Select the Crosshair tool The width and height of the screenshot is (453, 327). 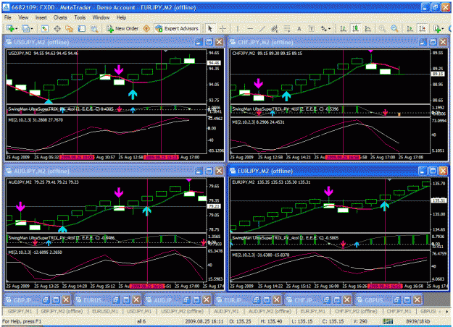click(x=223, y=28)
